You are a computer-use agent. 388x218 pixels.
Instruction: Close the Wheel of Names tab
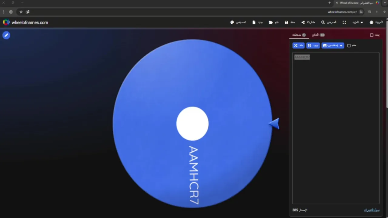(x=337, y=3)
